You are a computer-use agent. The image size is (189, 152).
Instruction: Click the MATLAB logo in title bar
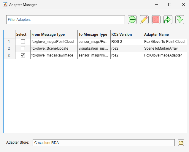click(5, 5)
